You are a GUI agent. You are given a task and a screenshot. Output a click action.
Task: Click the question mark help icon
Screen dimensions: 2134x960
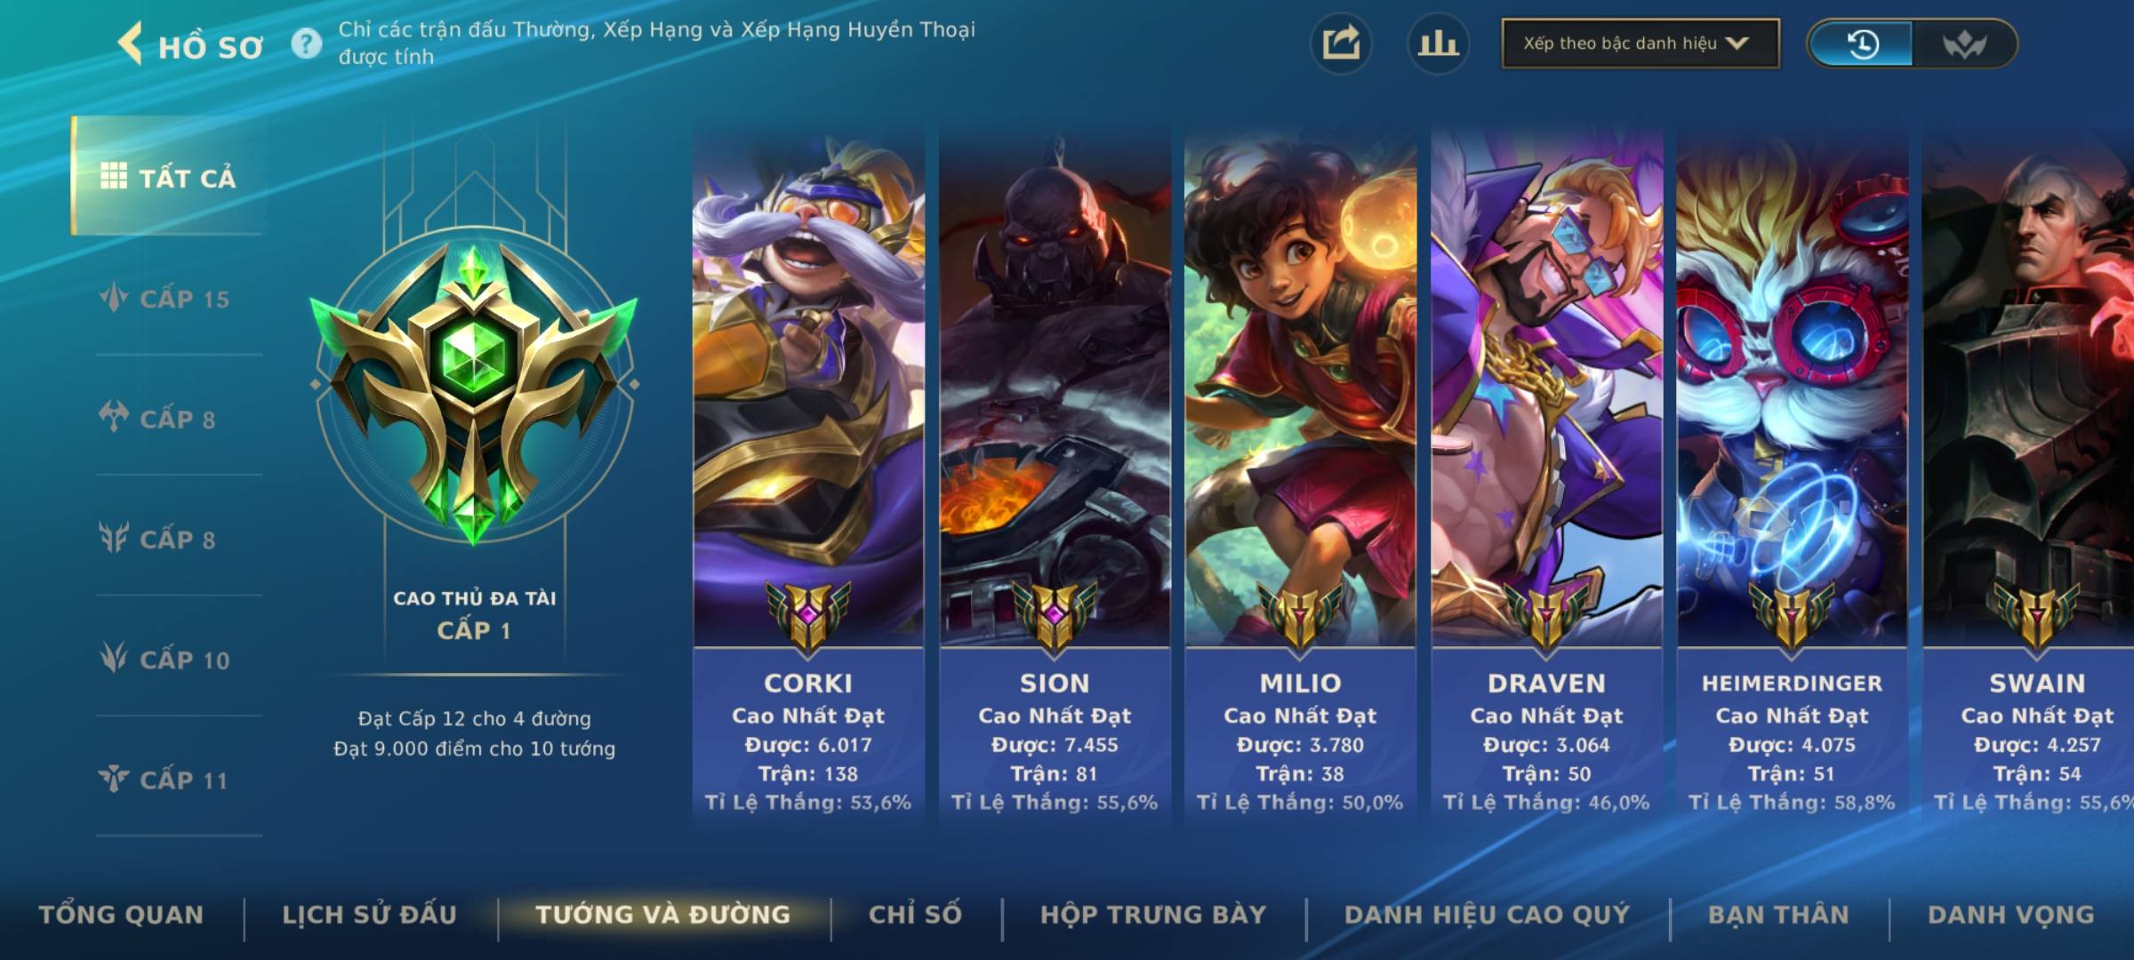[307, 44]
